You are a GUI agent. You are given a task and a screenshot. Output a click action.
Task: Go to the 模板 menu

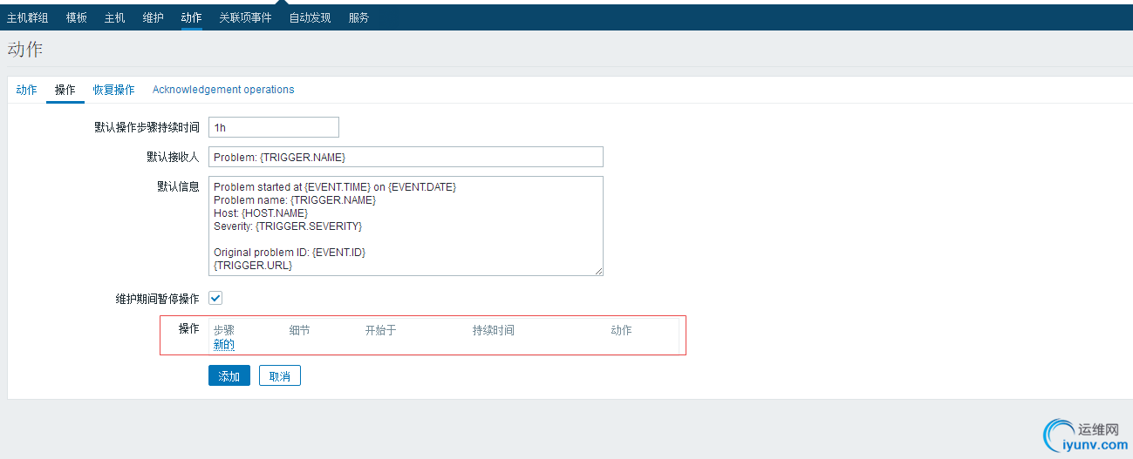pos(77,17)
